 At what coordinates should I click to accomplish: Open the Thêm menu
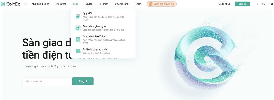pos(139,4)
